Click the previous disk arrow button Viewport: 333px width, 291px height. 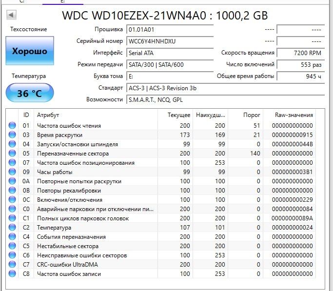tap(11, 15)
